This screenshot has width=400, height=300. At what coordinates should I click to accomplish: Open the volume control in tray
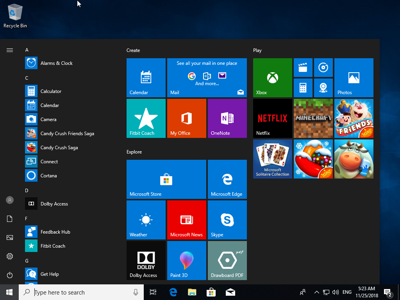[335, 292]
